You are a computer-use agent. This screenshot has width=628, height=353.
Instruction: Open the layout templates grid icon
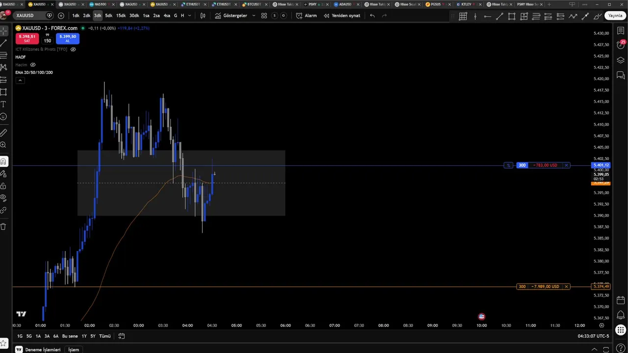click(x=264, y=16)
